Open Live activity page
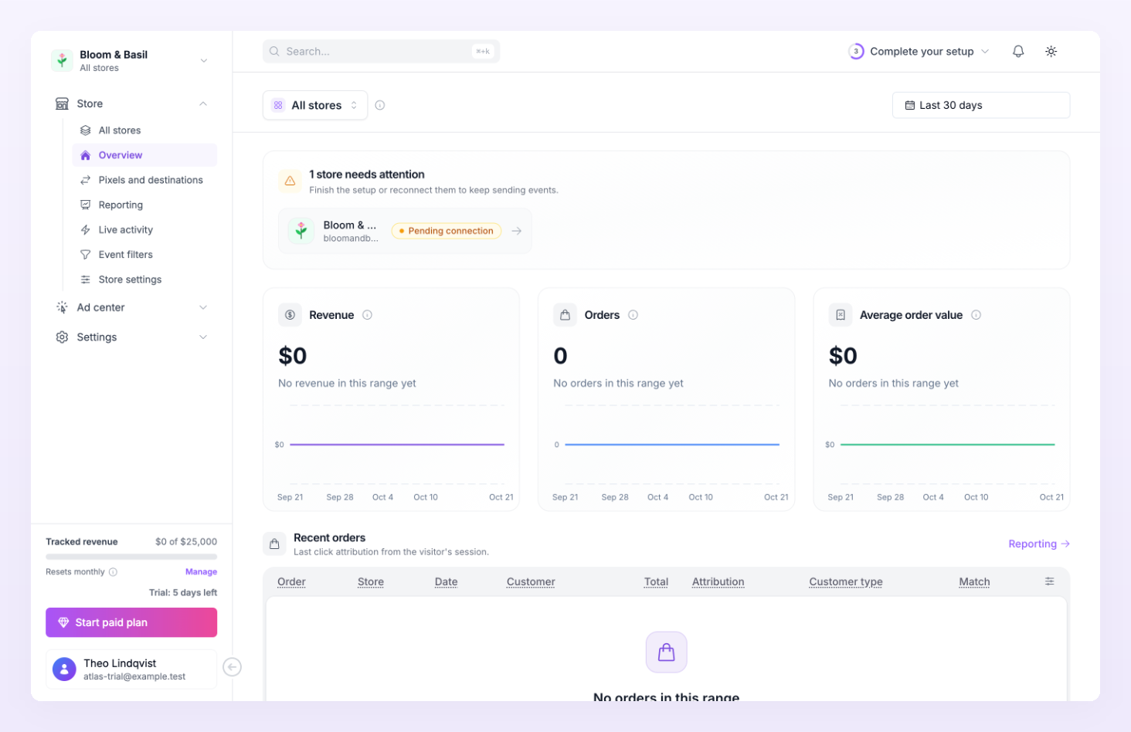1131x732 pixels. pyautogui.click(x=144, y=230)
